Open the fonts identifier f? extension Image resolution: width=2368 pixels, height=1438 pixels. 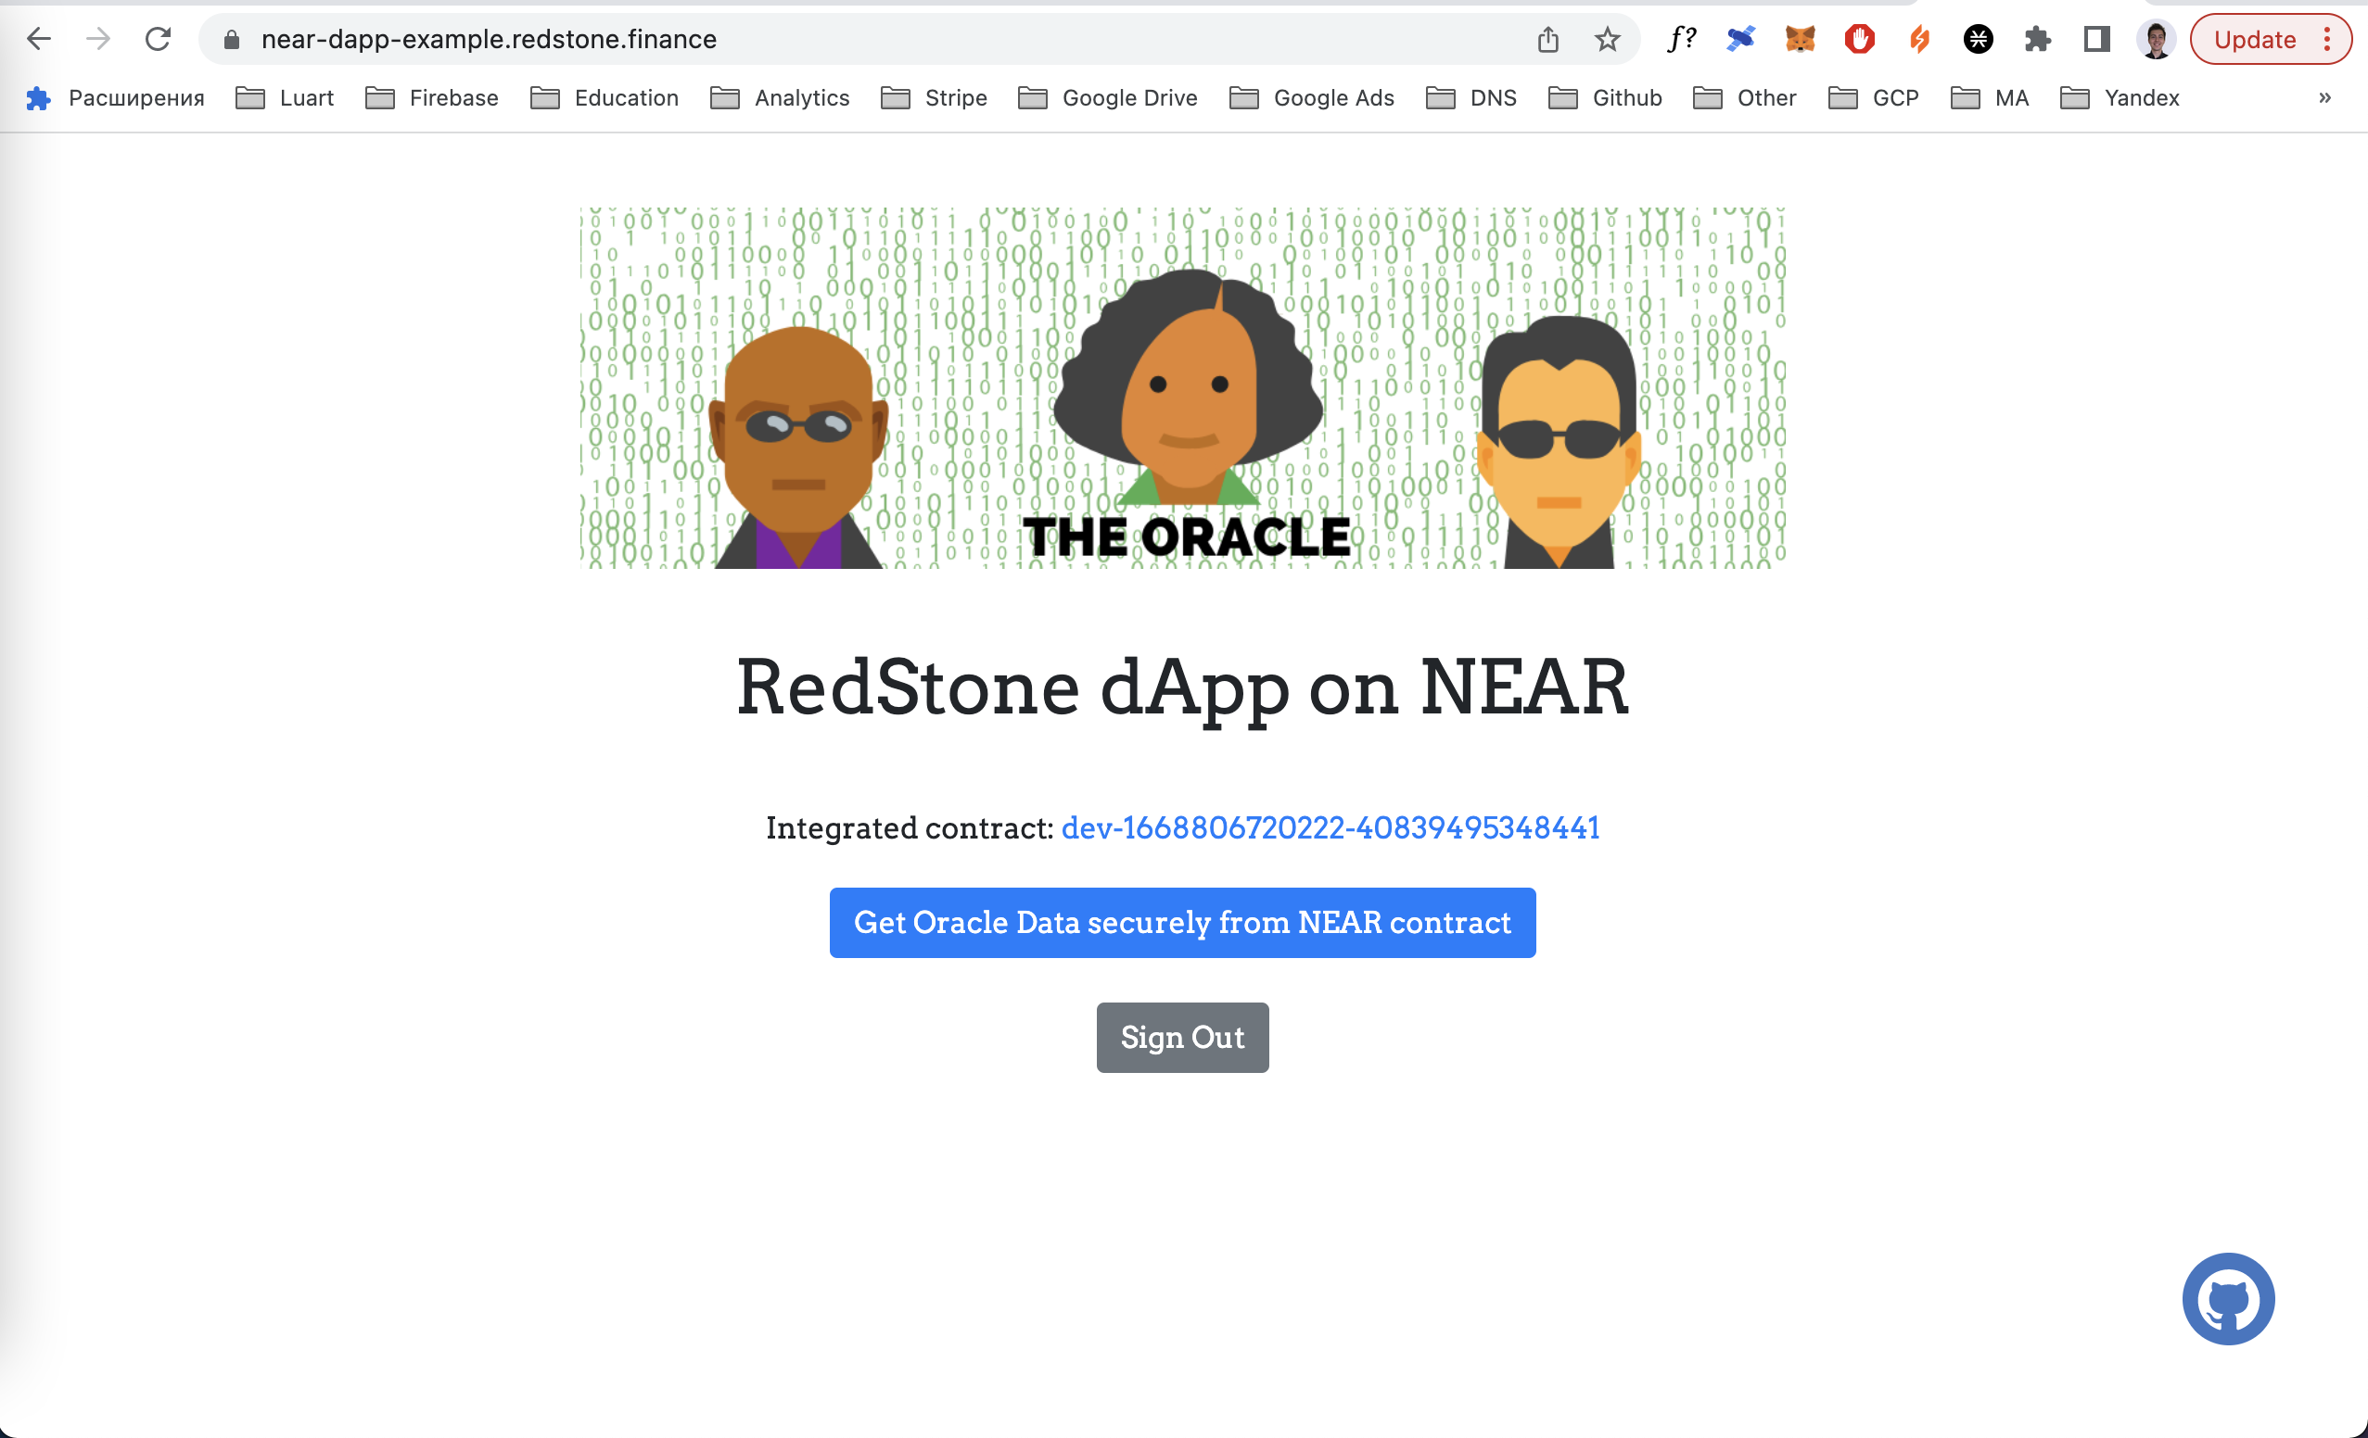[1681, 40]
